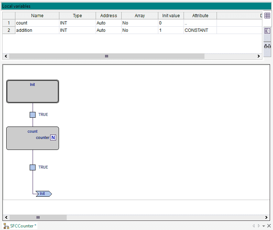Switch to textual declaration view
Image resolution: width=273 pixels, height=230 pixels.
(x=267, y=31)
